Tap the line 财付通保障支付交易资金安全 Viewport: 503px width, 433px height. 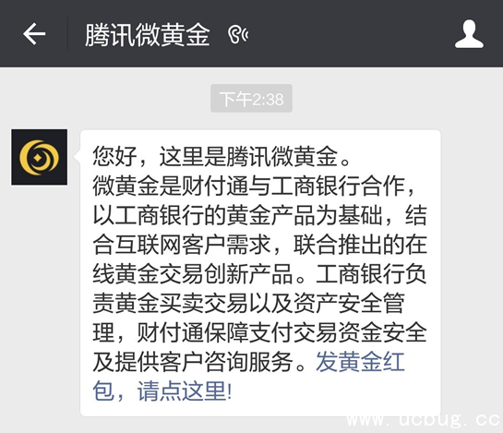(281, 332)
